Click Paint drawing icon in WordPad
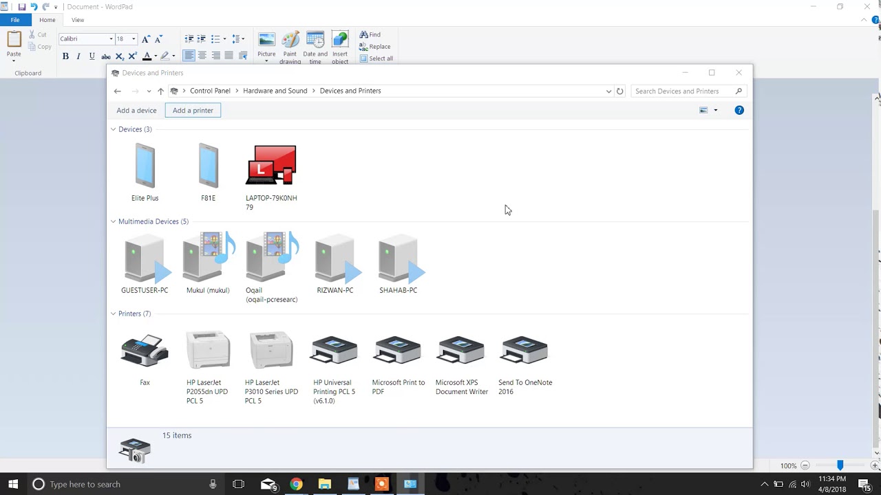Viewport: 881px width, 495px height. [290, 48]
